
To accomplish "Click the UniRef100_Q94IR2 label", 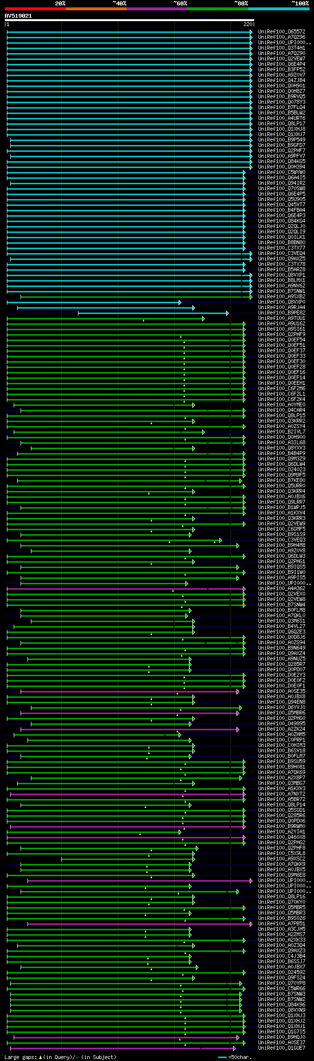I will tap(282, 183).
